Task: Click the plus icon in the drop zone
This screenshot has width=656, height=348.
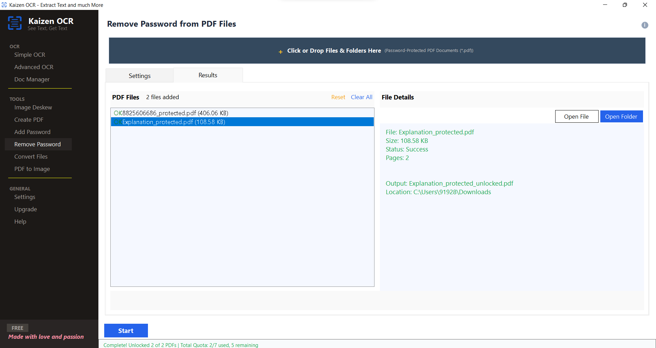Action: coord(281,52)
